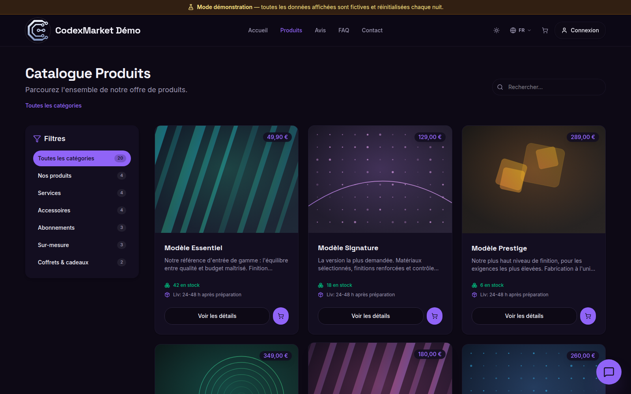631x394 pixels.
Task: Click the stock icon beside 6 en stock
Action: click(474, 285)
